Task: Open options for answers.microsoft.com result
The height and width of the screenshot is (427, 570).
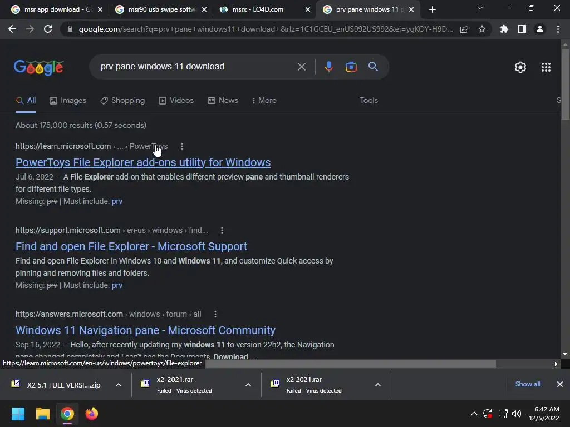Action: [215, 314]
